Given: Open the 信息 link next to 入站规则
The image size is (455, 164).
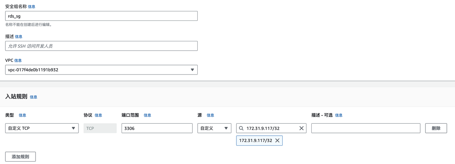Looking at the screenshot, I should click(x=33, y=97).
